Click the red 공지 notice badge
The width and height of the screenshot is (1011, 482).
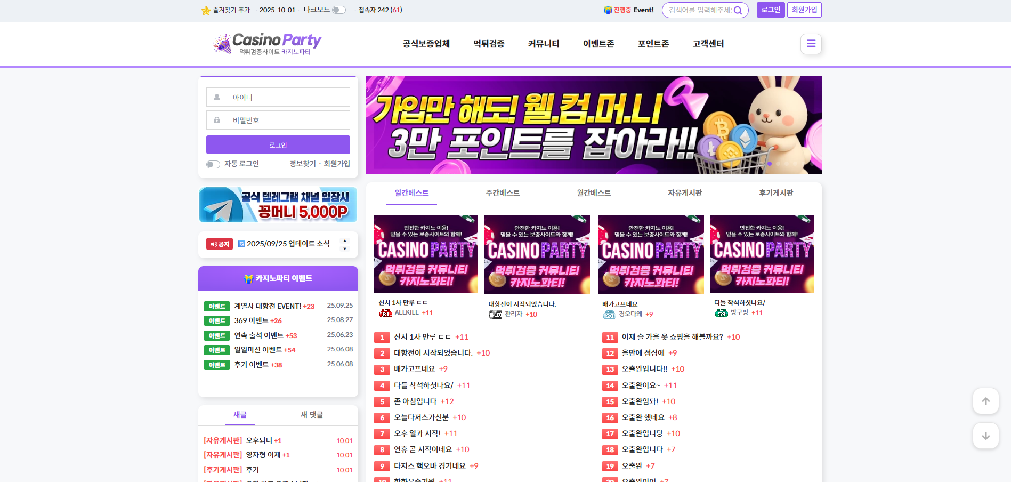tap(219, 244)
